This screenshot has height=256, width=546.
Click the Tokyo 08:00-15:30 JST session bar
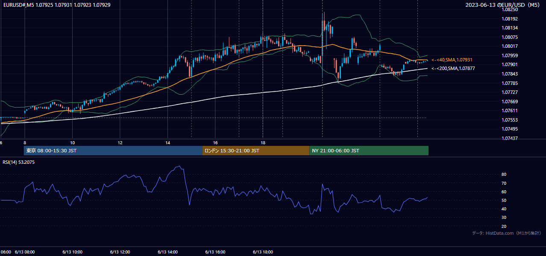coord(113,151)
